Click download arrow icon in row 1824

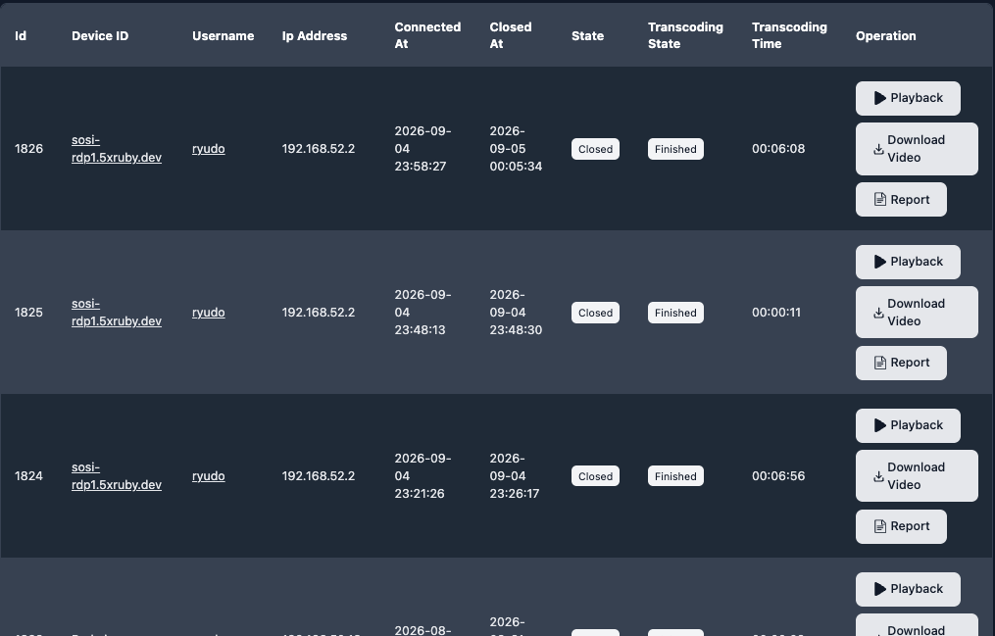click(x=878, y=476)
